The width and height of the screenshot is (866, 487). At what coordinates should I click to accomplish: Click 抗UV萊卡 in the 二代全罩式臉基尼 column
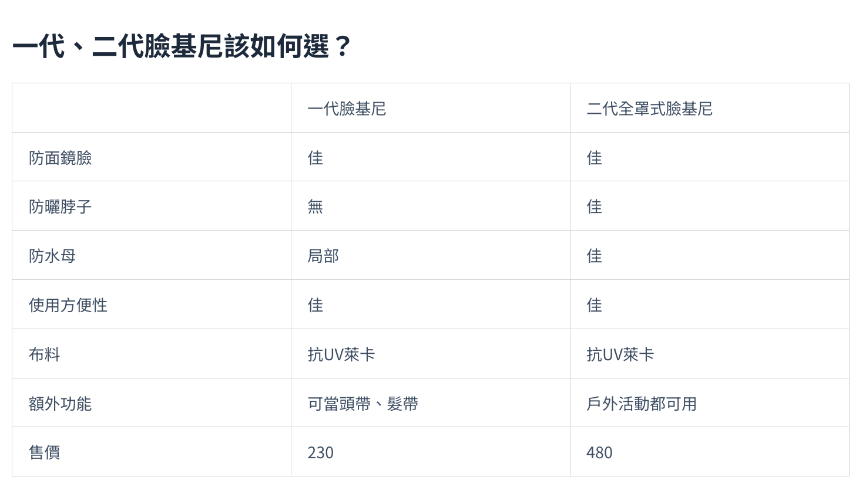pos(620,354)
